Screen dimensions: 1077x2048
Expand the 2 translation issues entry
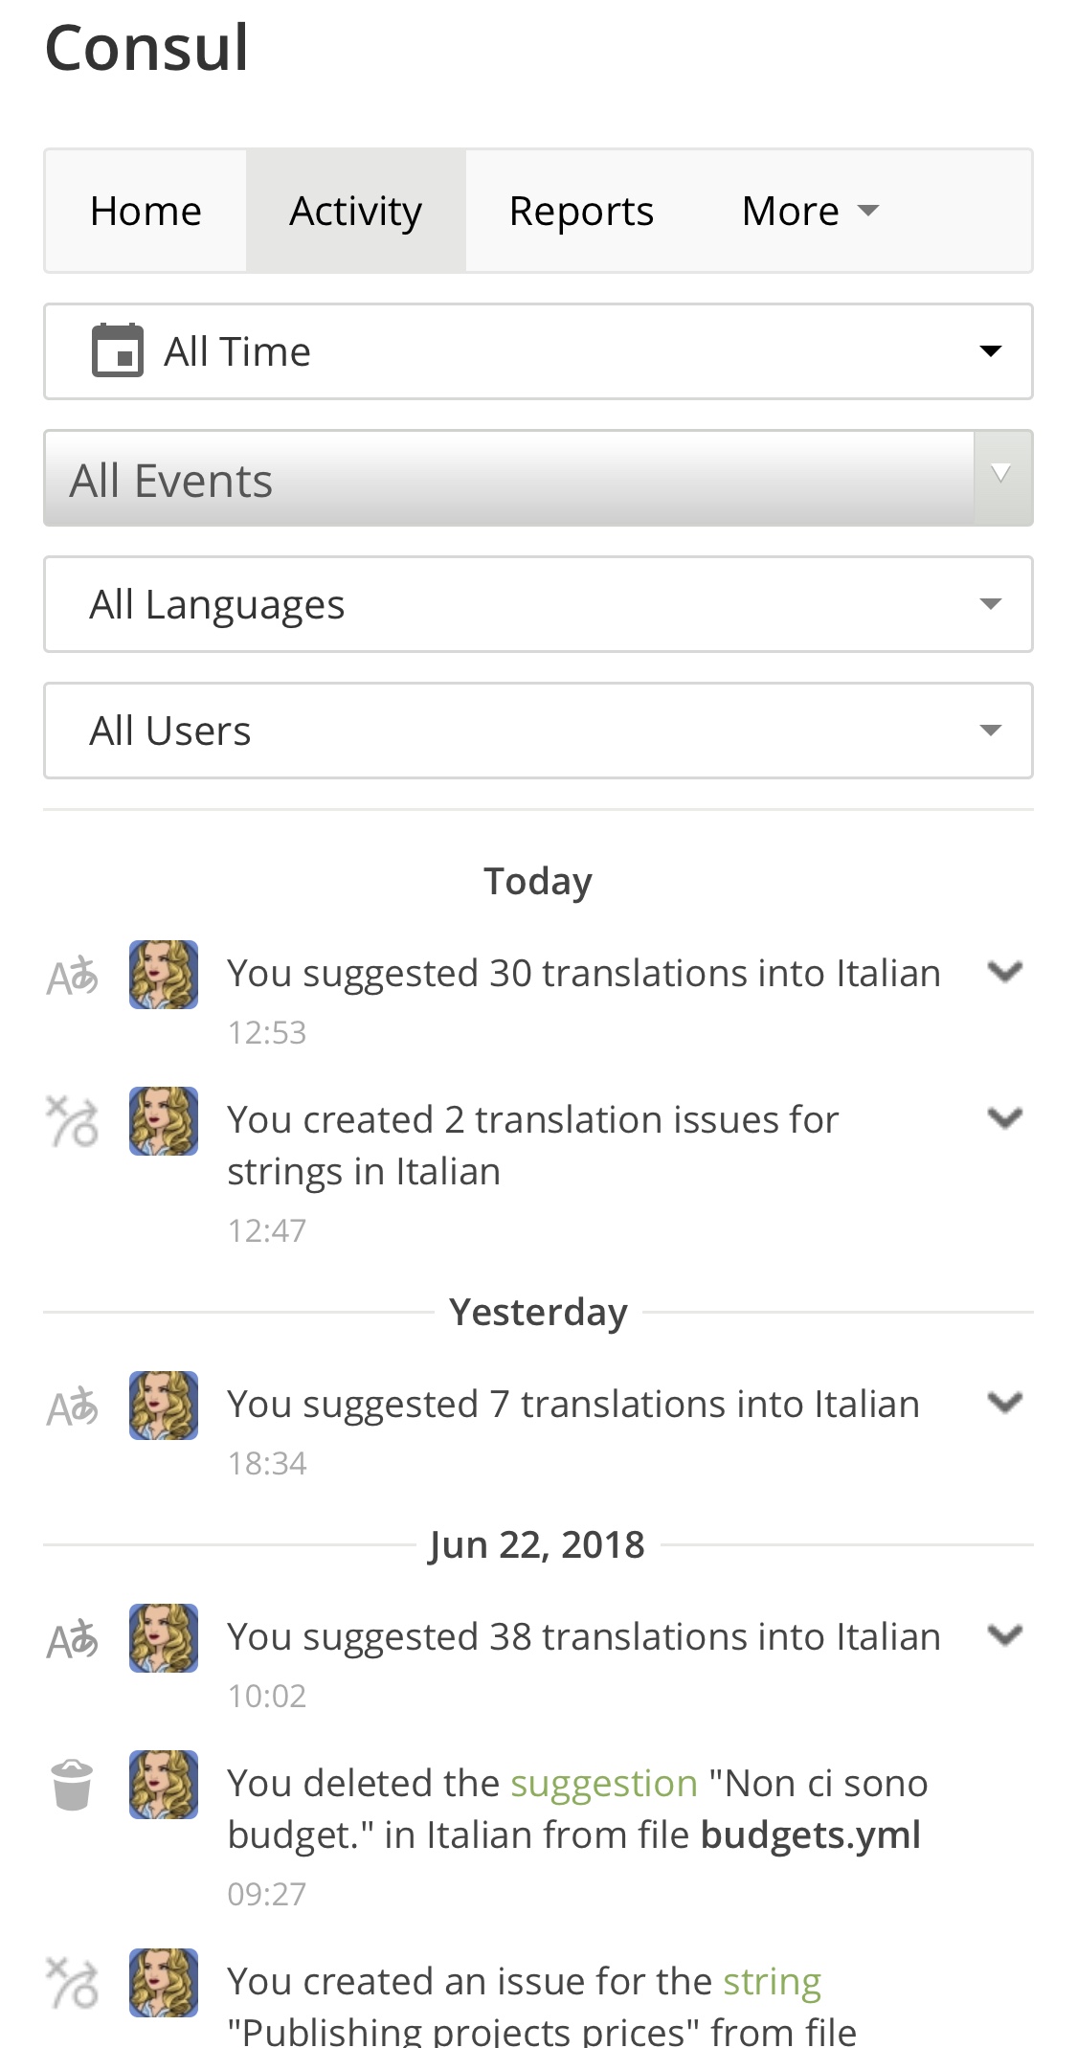(x=1005, y=1117)
